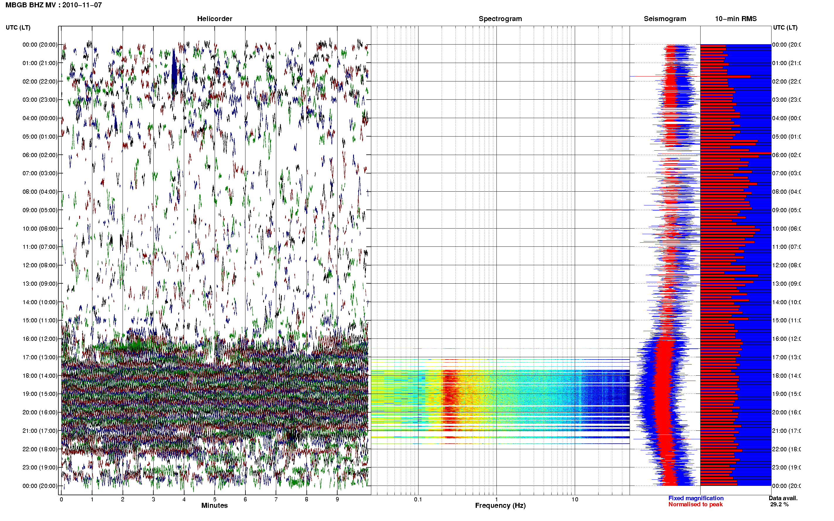
Task: Click the right-side '18:00 (14:' time label
Action: [x=786, y=376]
